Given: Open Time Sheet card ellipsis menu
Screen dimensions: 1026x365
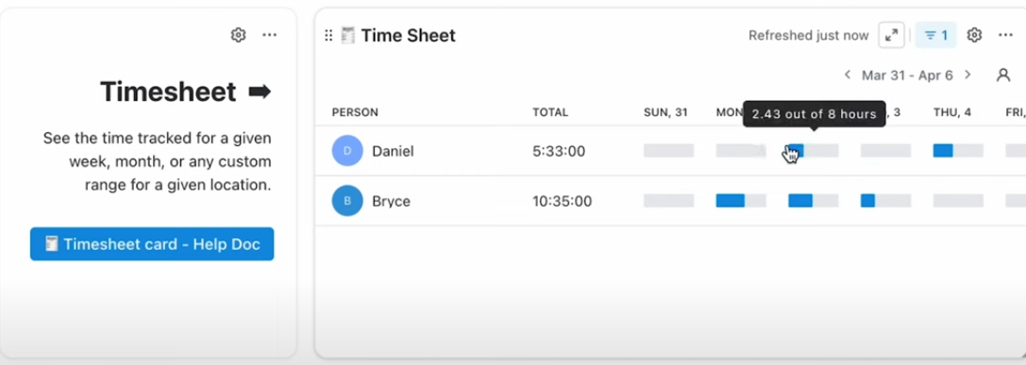Looking at the screenshot, I should (1006, 35).
